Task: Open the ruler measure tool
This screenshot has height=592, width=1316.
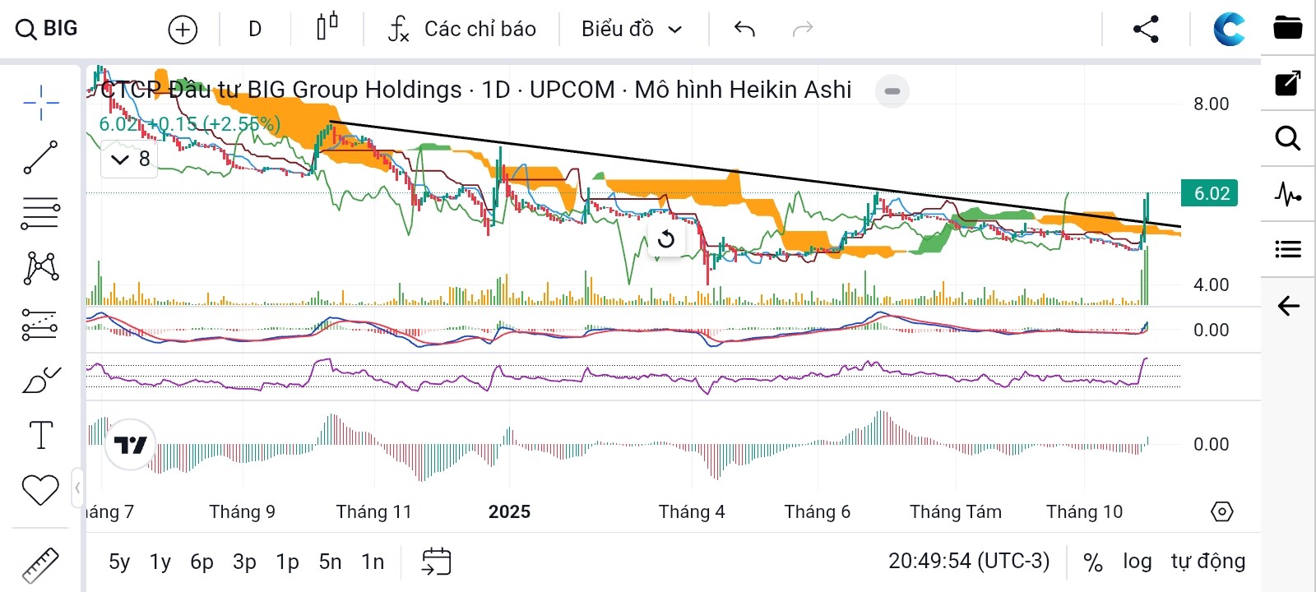Action: pos(40,565)
